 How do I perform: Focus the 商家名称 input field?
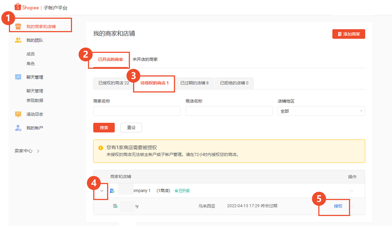(137, 111)
